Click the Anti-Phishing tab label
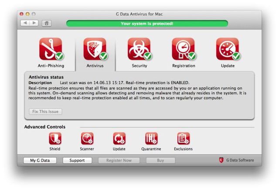Viewport: 279px width, 190px height. (x=51, y=66)
